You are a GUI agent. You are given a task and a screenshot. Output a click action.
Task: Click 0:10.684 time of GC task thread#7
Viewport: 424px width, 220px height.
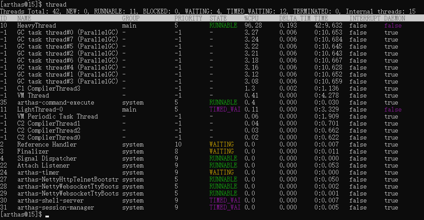[x=328, y=39]
